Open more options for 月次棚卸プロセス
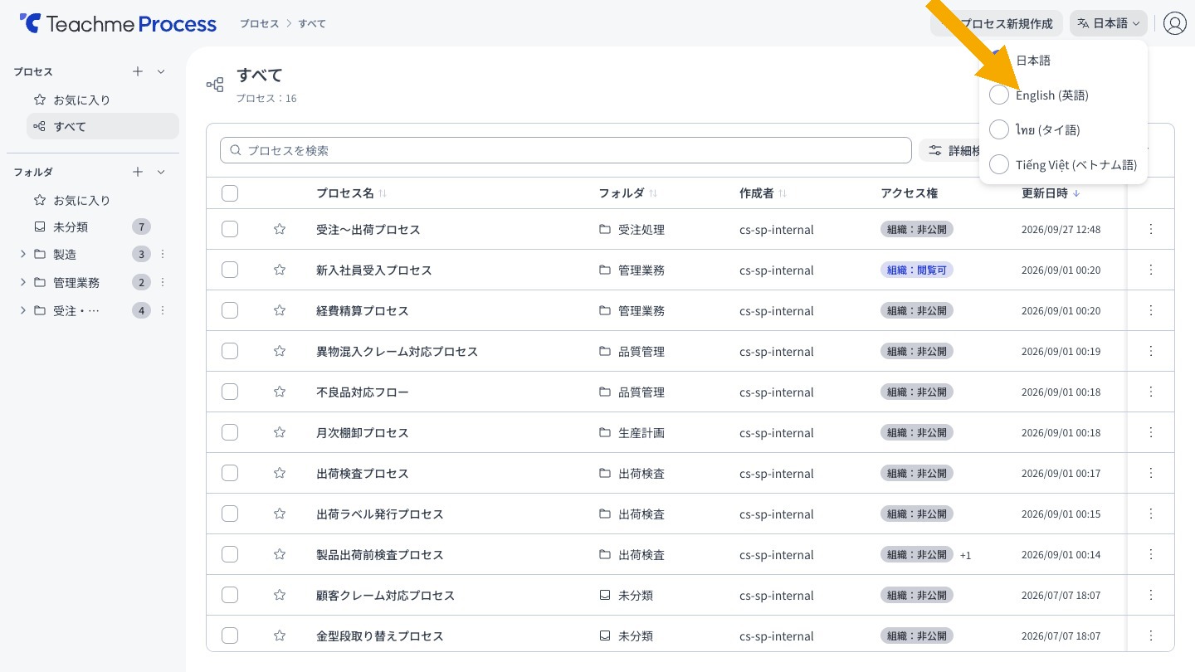The height and width of the screenshot is (672, 1195). pyautogui.click(x=1151, y=432)
